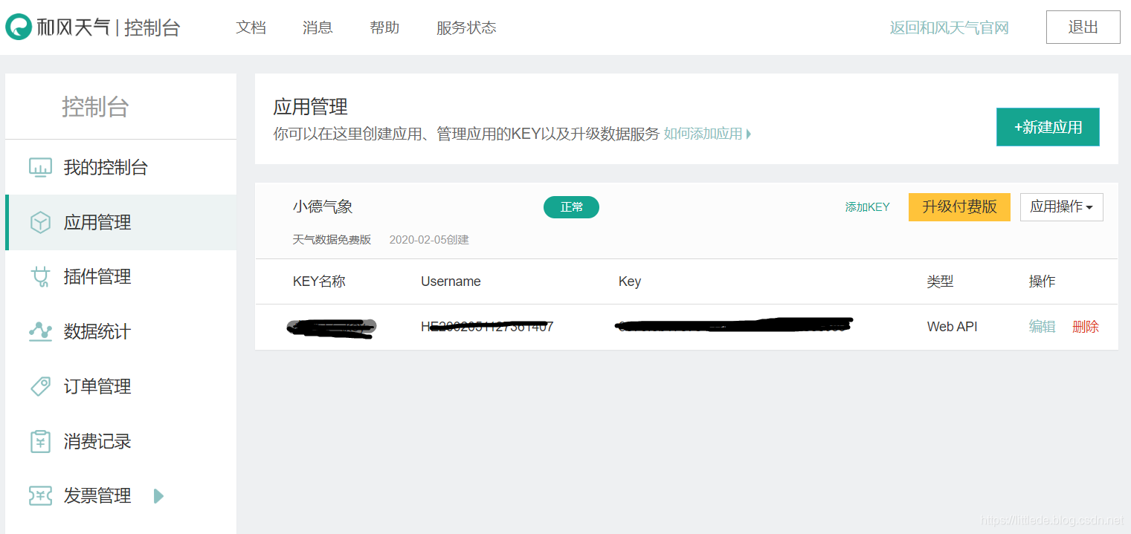Click the 插件管理 plug icon
This screenshot has width=1131, height=534.
(x=40, y=277)
